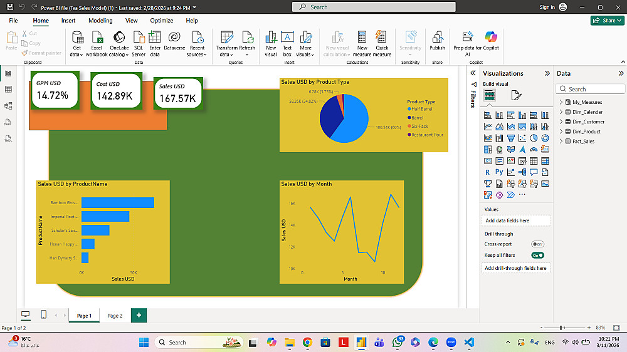The image size is (627, 352).
Task: Expand the My_Measures table
Action: [x=561, y=102]
